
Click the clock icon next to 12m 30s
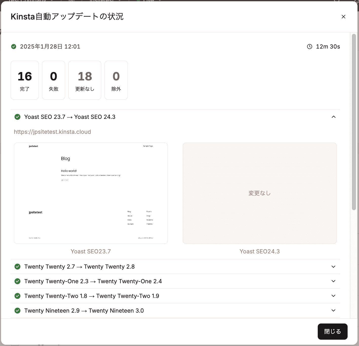click(x=310, y=47)
